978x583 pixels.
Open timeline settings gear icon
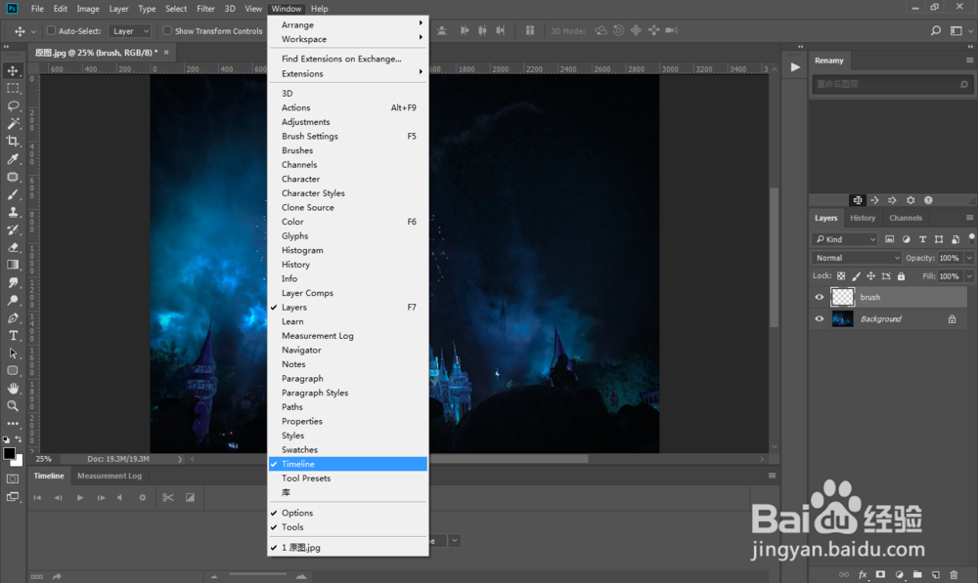point(142,498)
